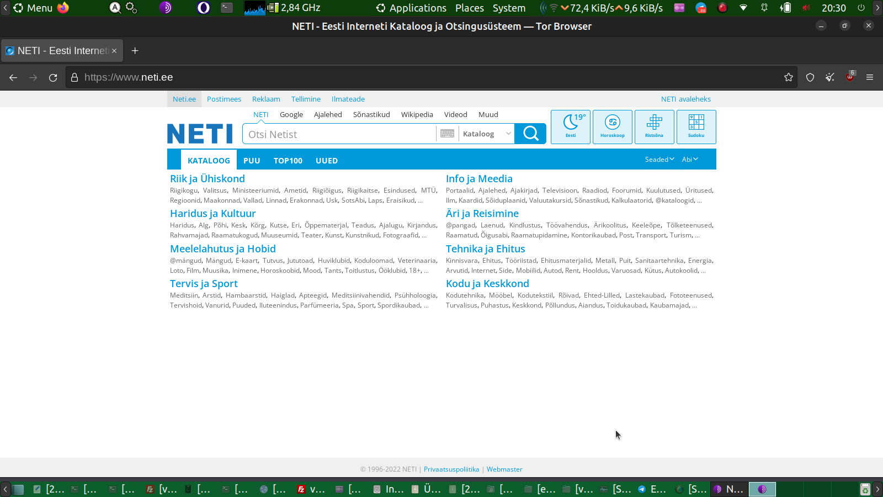Viewport: 883px width, 497px height.
Task: Bookmark this page with the star icon
Action: 789,77
